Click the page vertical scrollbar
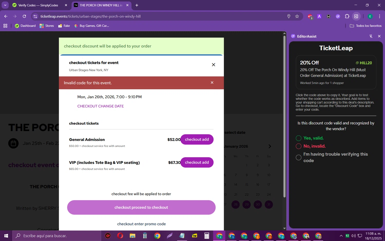Image resolution: width=385 pixels, height=241 pixels. coord(284,117)
